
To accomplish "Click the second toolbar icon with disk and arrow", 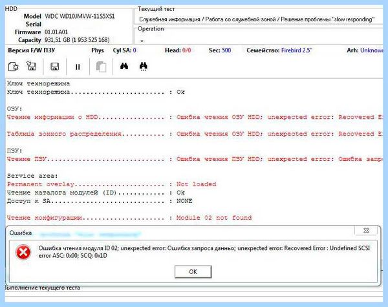I will click(x=32, y=66).
